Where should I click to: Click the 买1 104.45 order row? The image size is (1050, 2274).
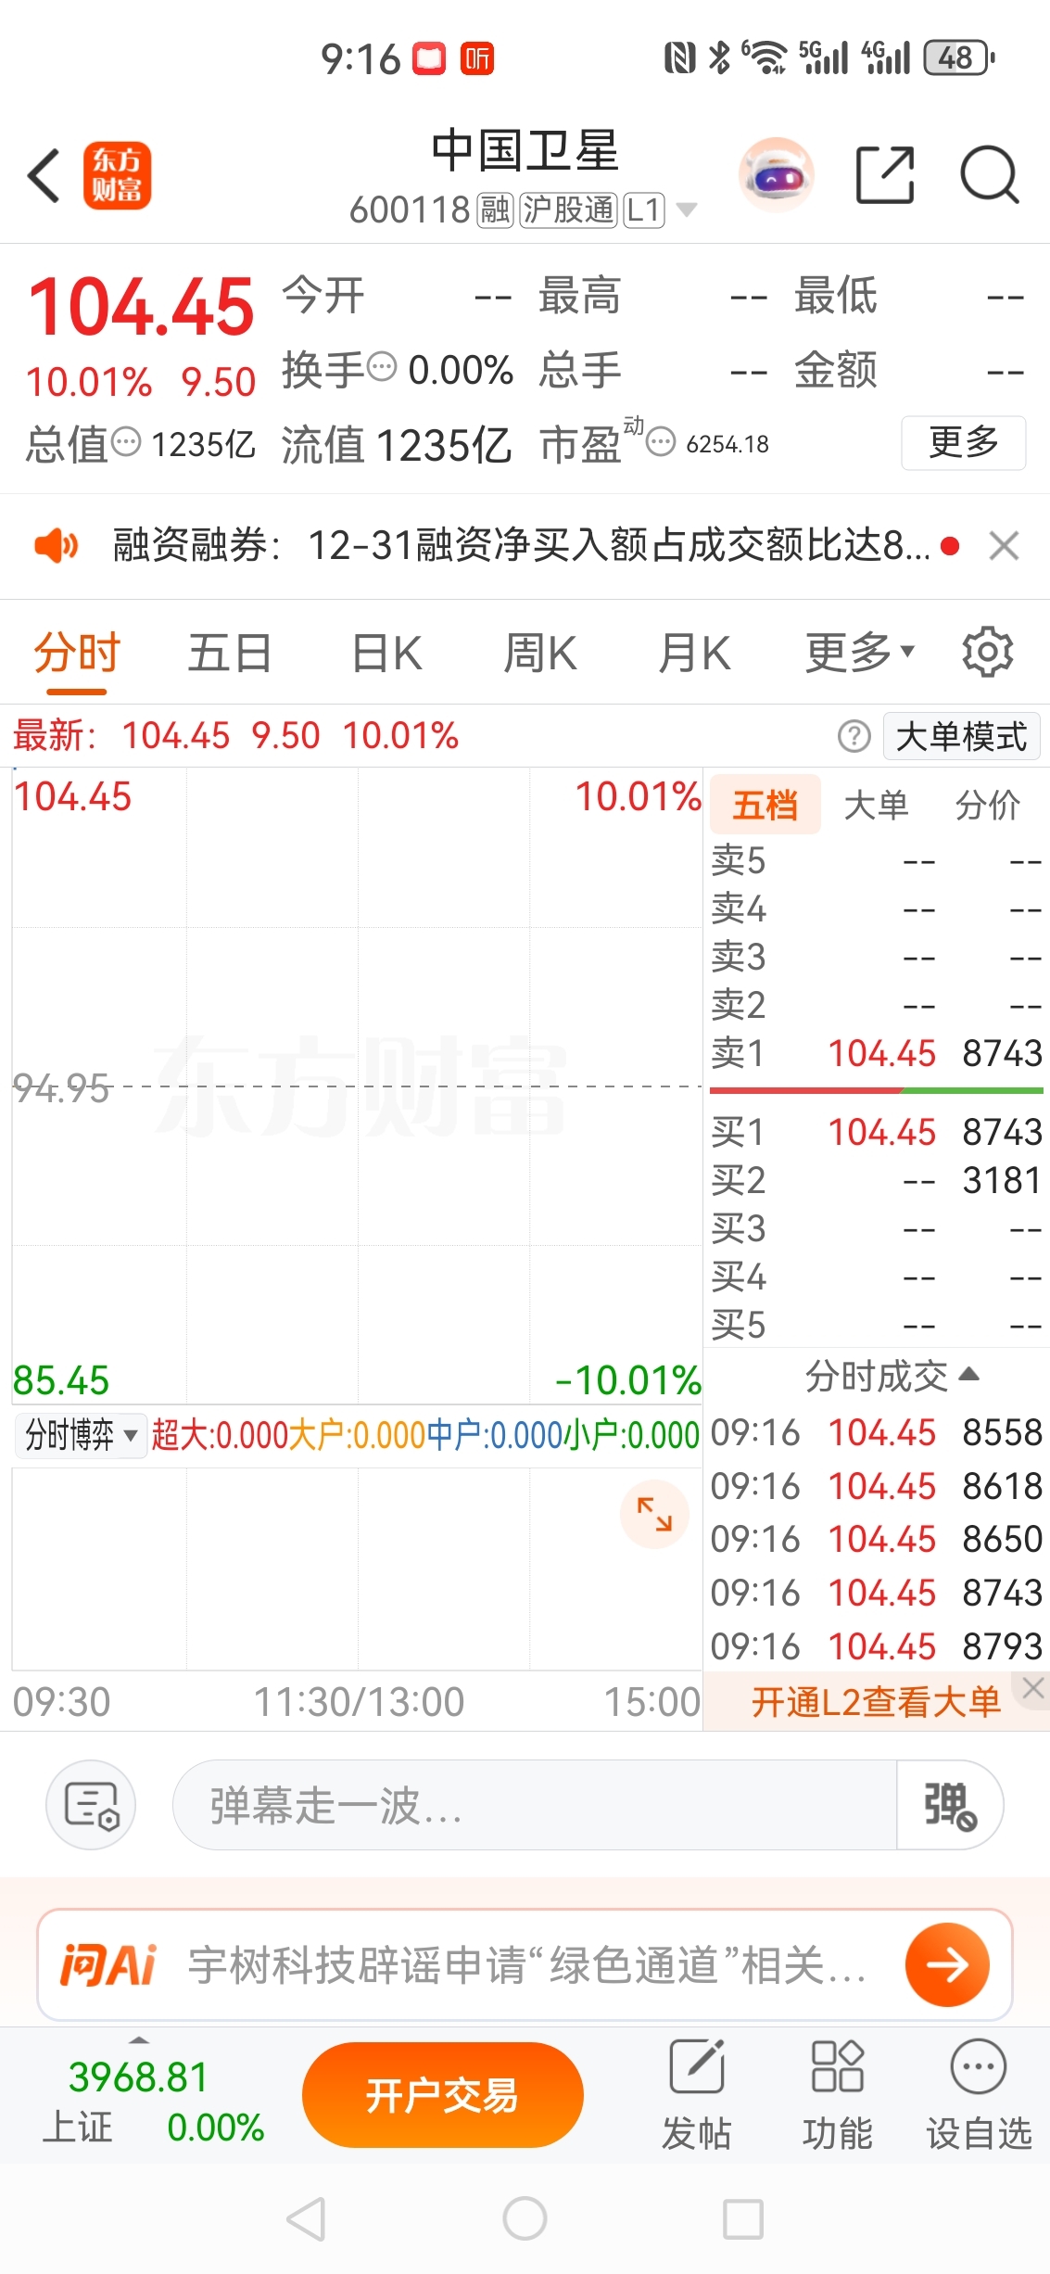click(x=877, y=1132)
